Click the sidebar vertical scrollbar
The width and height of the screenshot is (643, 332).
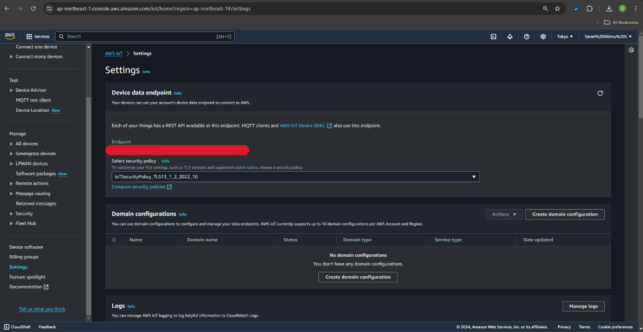pyautogui.click(x=88, y=186)
